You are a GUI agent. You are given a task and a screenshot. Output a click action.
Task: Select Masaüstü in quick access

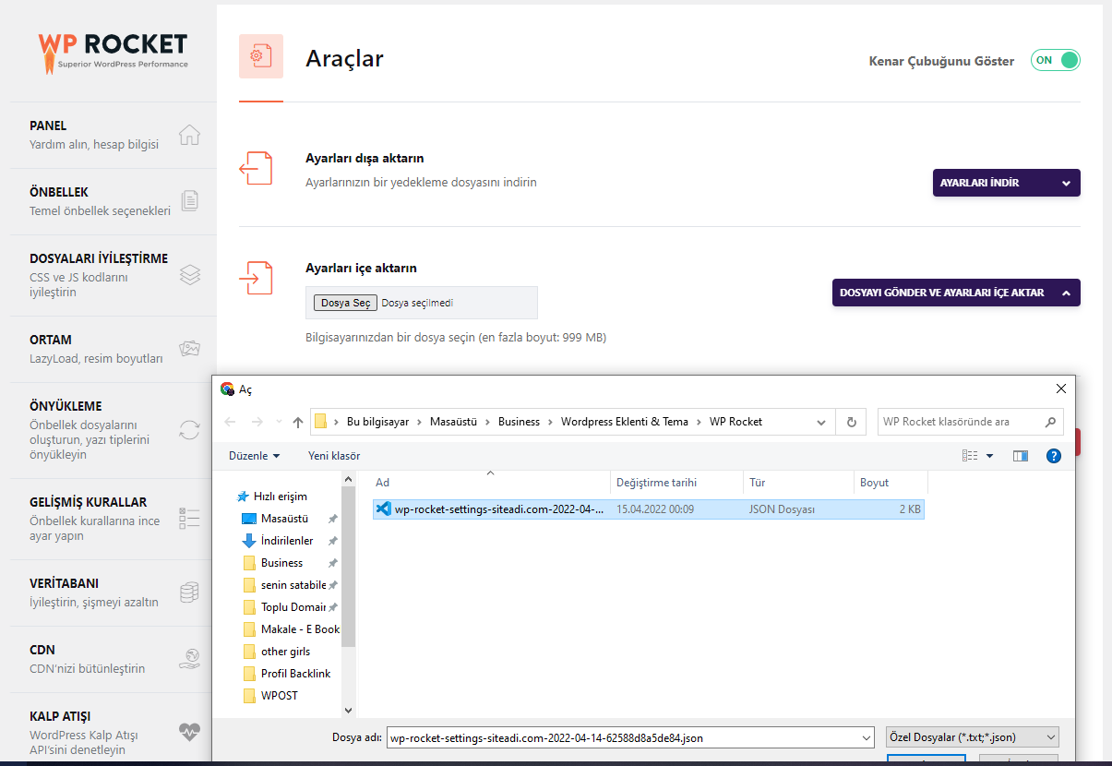[284, 519]
